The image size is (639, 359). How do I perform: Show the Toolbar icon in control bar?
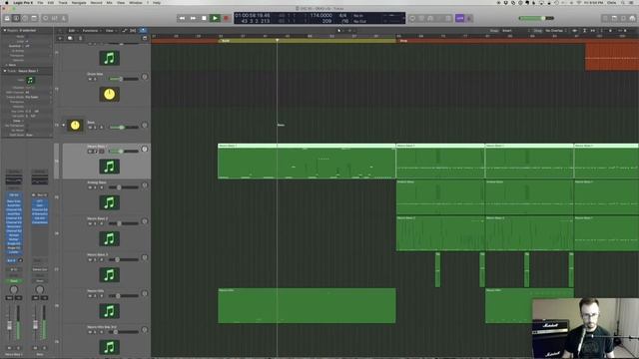click(34, 18)
